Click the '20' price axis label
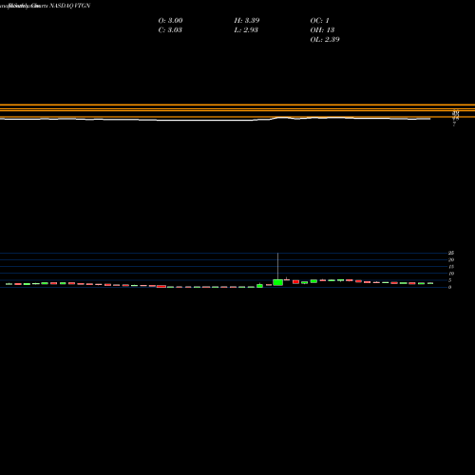475x475 pixels. pyautogui.click(x=451, y=259)
